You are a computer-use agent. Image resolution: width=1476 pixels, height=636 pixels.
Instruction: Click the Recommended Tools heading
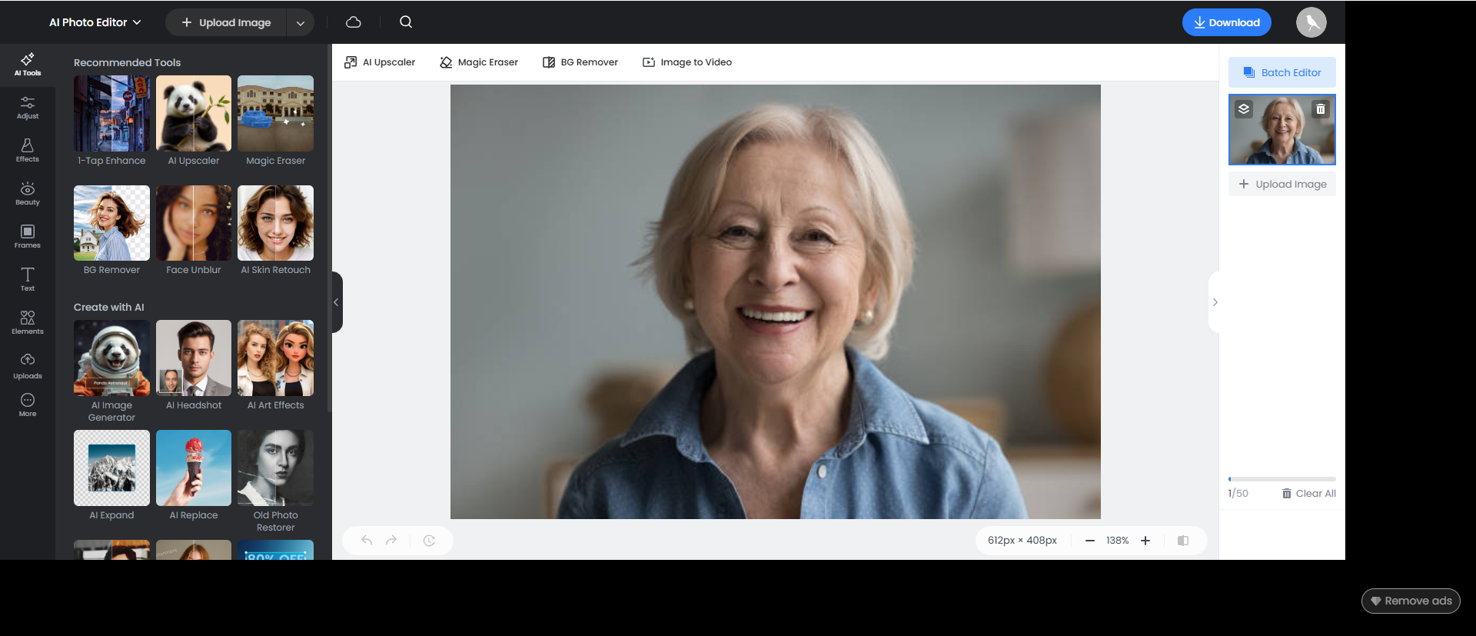pyautogui.click(x=127, y=62)
